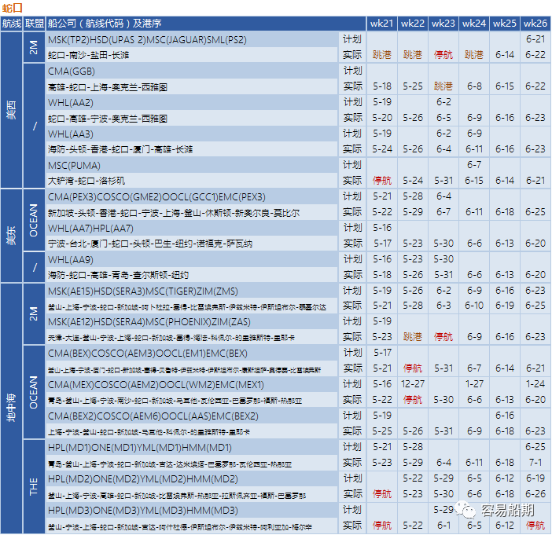Click the 美西 route cell
This screenshot has width=552, height=535.
pos(11,110)
